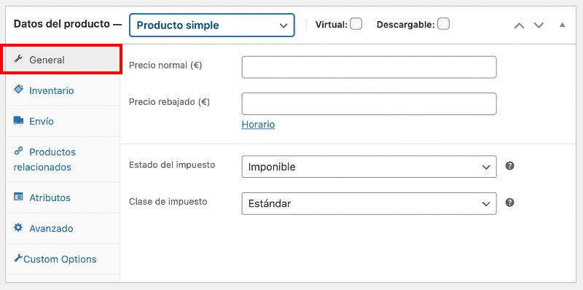Move the panel down with the down arrow
This screenshot has width=583, height=290.
tap(539, 26)
